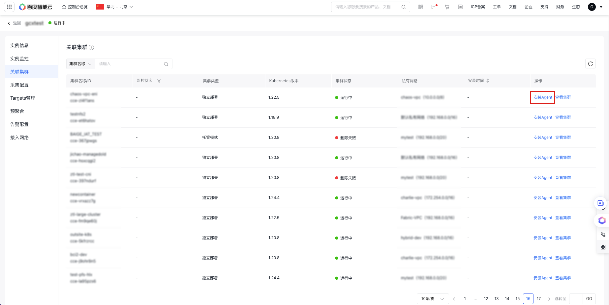Select 预聚合 in the sidebar
The width and height of the screenshot is (609, 305).
click(32, 111)
